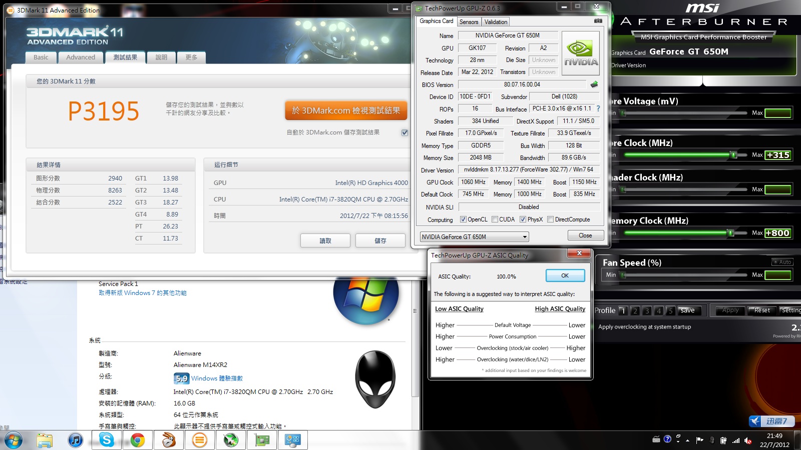The width and height of the screenshot is (801, 450).
Task: Select the 更多 tab in 3DMark 11
Action: point(191,57)
